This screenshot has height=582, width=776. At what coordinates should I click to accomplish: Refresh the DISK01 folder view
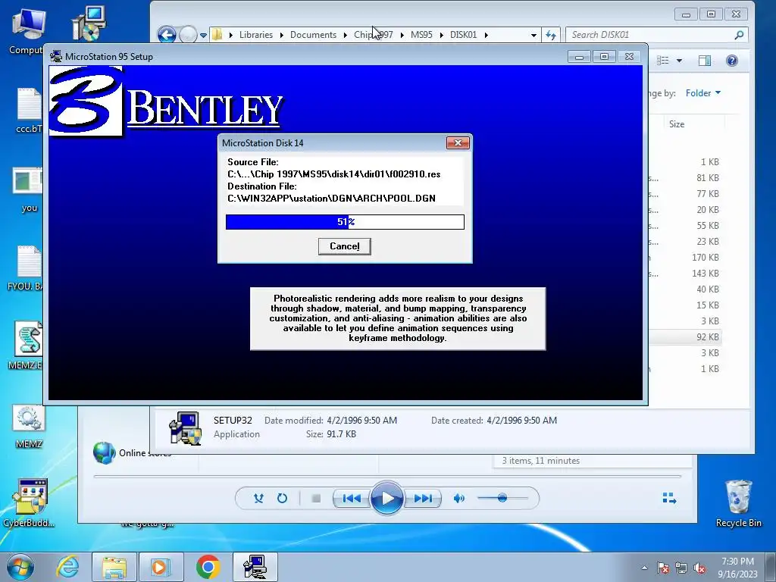[x=550, y=35]
